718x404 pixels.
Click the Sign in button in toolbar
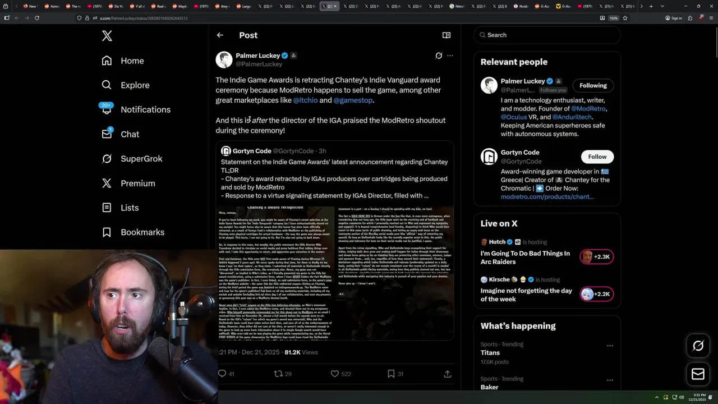click(x=674, y=18)
